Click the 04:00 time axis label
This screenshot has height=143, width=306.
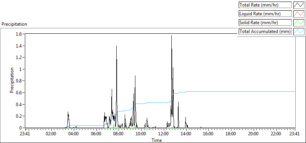74,134
